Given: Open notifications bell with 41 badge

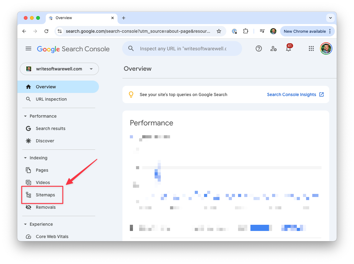Looking at the screenshot, I should 289,48.
